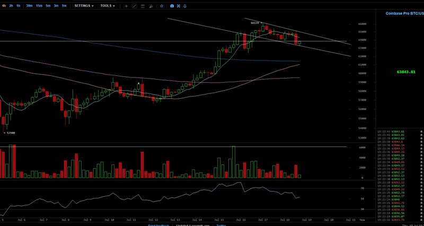This screenshot has width=424, height=226.
Task: Click the Coinbase Pro BTC/USD market title
Action: click(x=405, y=13)
